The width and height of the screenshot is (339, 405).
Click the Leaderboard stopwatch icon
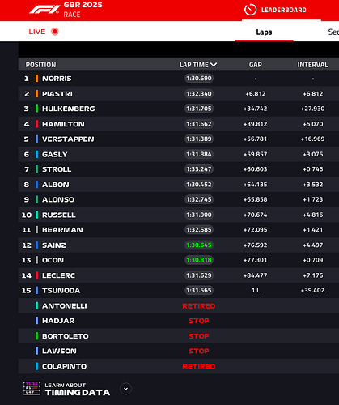click(x=250, y=10)
